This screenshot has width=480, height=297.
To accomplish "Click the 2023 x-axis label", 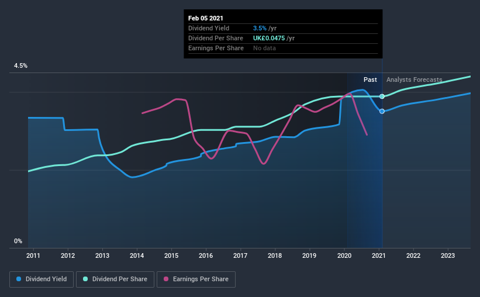I will pos(448,255).
